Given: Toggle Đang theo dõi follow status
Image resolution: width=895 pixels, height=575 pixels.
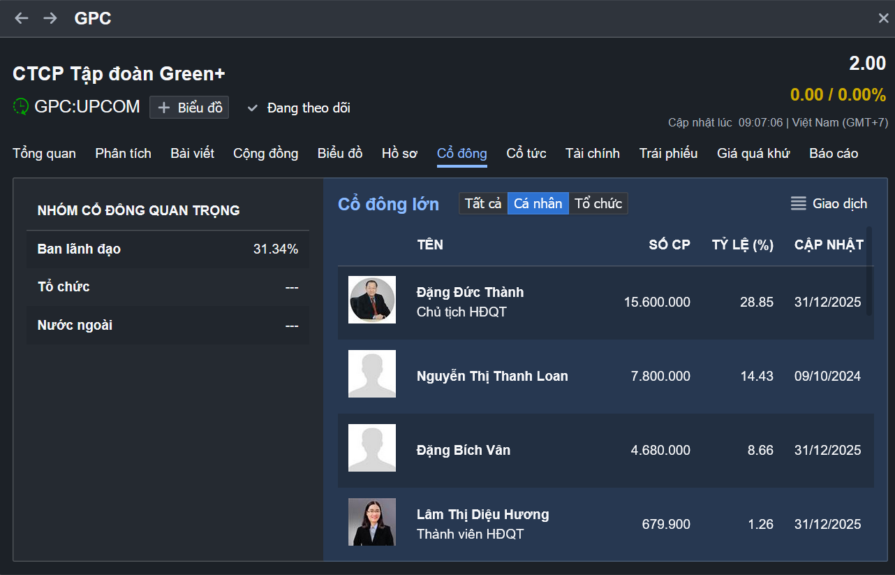Looking at the screenshot, I should click(299, 108).
